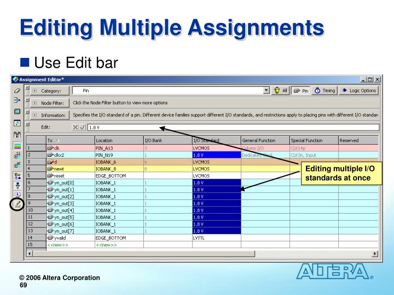Filter by Pin category button
This screenshot has height=295, width=394.
pyautogui.click(x=301, y=91)
